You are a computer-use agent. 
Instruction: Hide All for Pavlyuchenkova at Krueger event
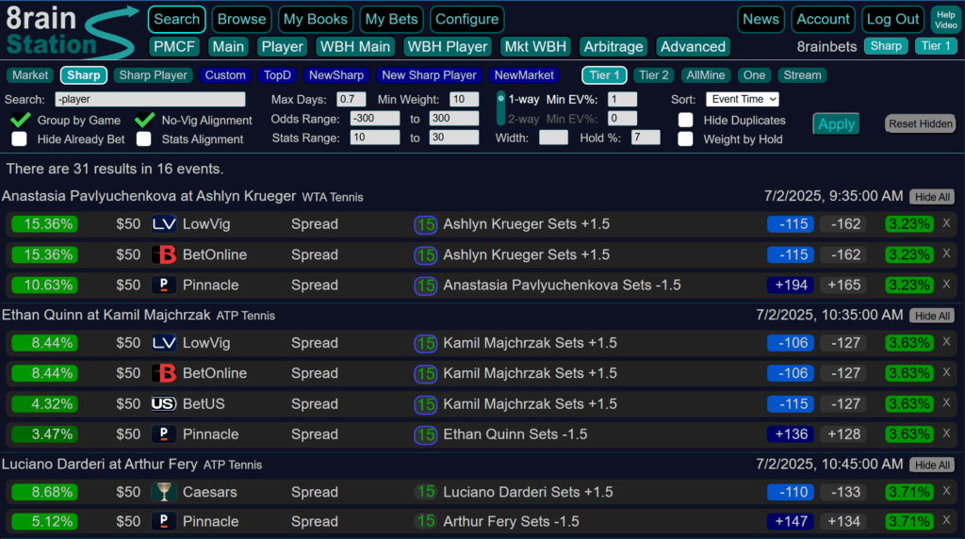click(x=932, y=197)
